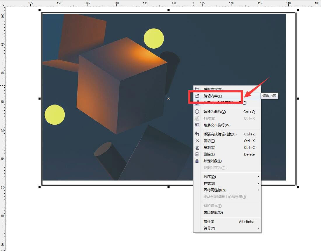321x251 pixels.
Task: Click the top-center selection handle of the frame
Action: [x=169, y=10]
